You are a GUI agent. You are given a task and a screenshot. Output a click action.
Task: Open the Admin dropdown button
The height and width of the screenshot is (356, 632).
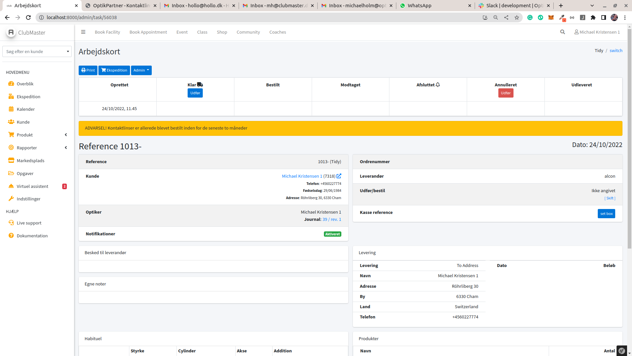click(141, 70)
